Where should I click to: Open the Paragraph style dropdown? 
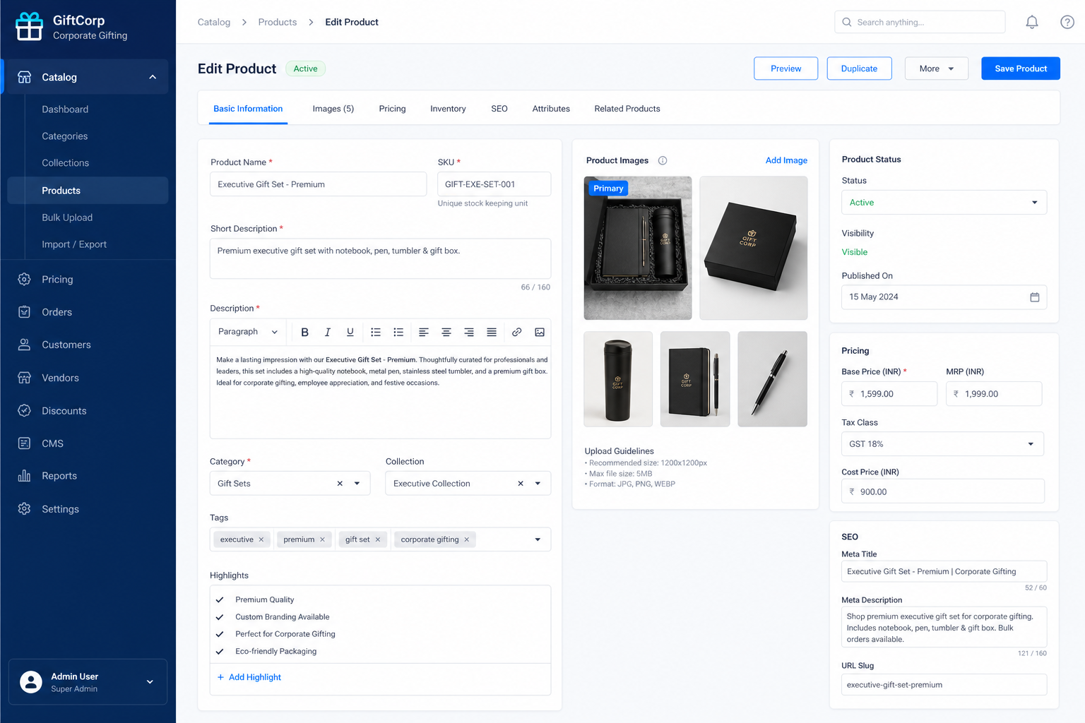coord(248,332)
